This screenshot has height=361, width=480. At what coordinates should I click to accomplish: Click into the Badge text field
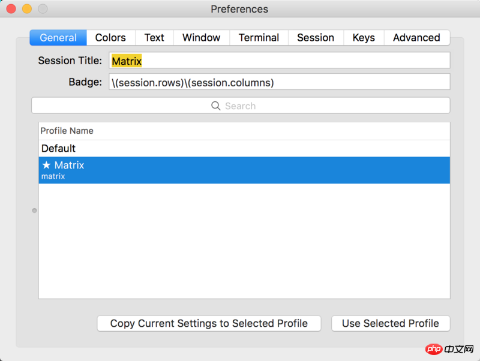point(280,82)
